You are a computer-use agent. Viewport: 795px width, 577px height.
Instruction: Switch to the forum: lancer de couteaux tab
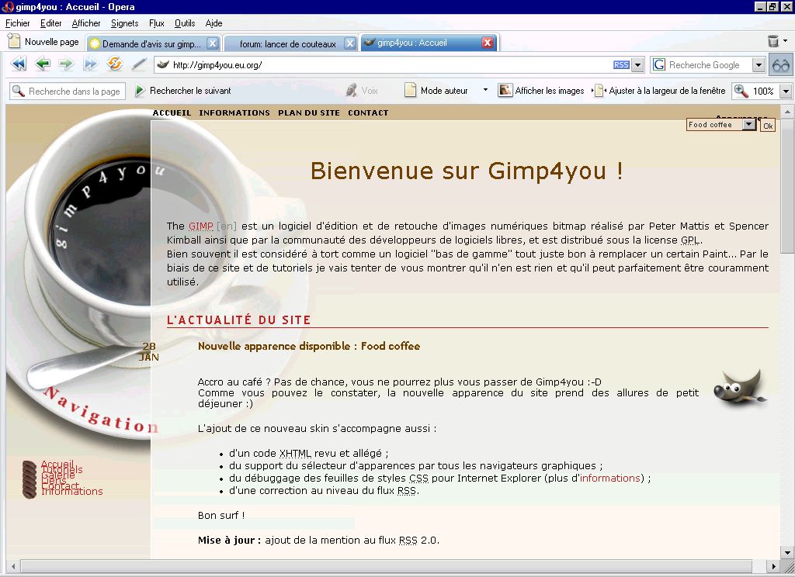tap(290, 43)
